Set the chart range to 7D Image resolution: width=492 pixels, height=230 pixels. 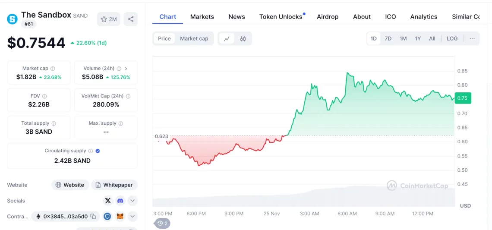point(388,38)
